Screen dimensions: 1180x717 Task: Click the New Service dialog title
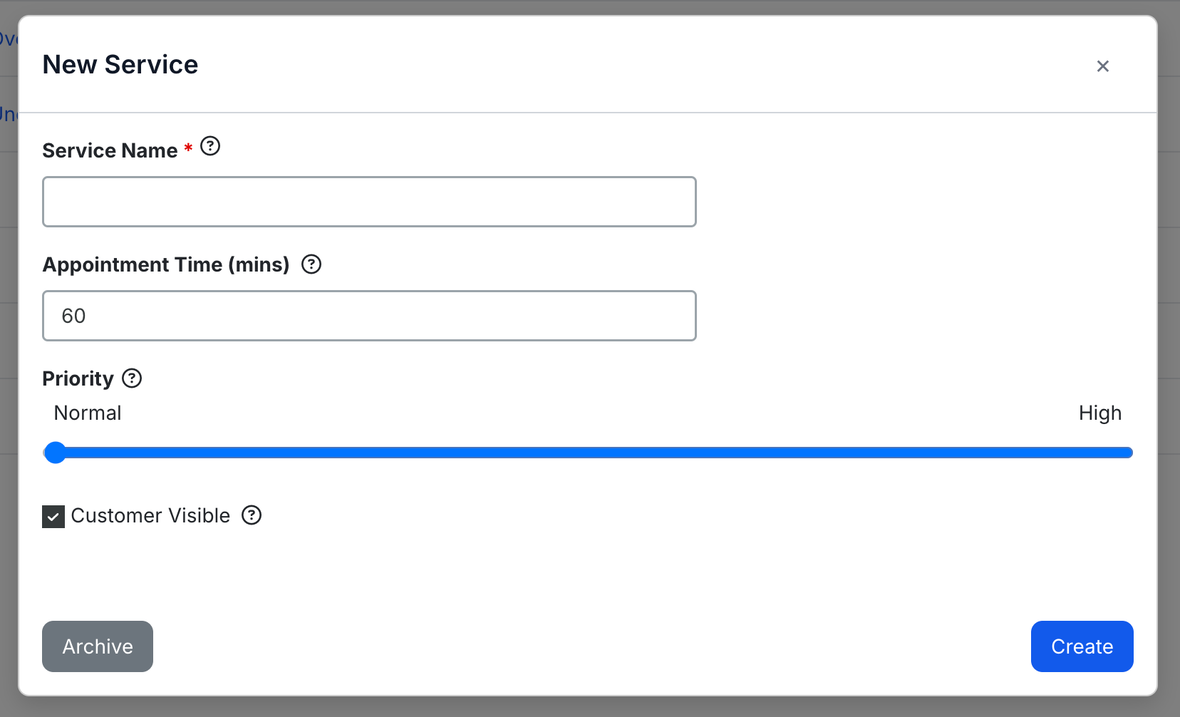coord(120,65)
